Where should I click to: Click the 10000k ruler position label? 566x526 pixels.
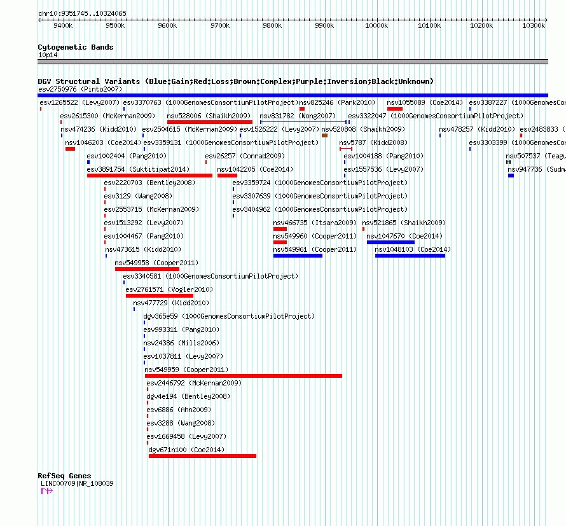click(376, 25)
